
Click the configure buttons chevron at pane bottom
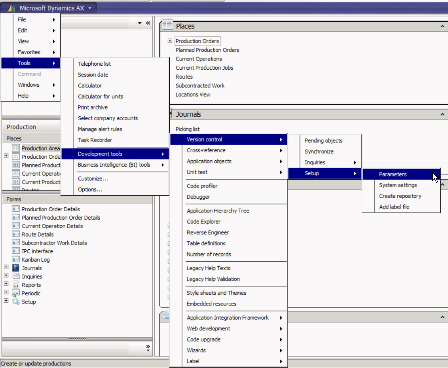point(148,348)
